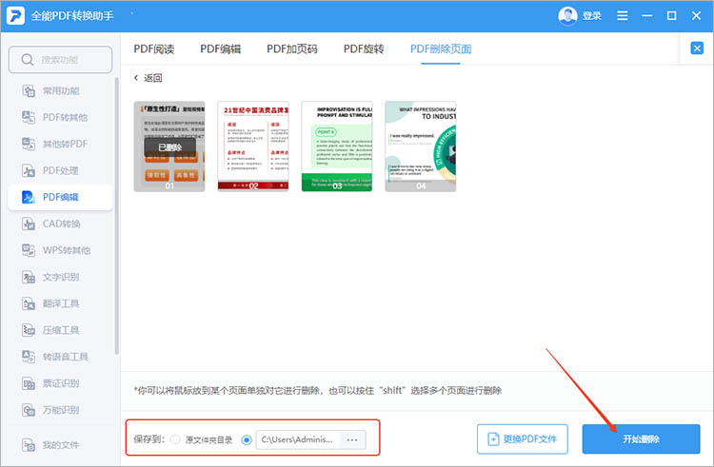
Task: Click the back chevron arrow
Action: click(136, 78)
